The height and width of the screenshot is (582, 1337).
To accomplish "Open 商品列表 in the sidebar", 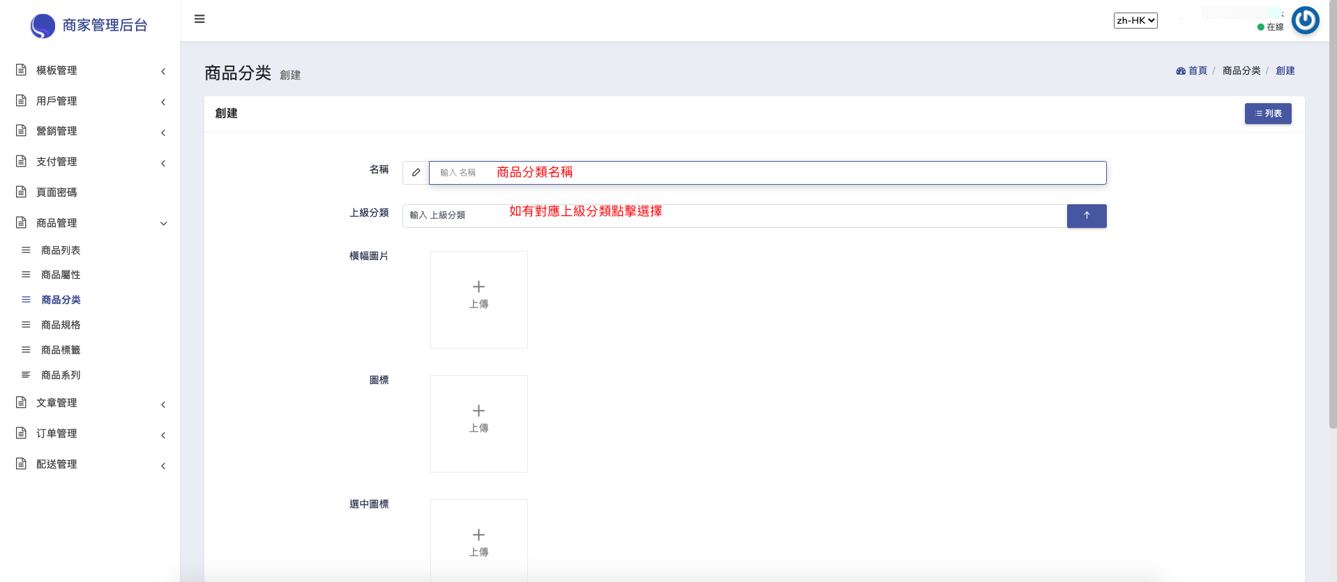I will [x=61, y=250].
